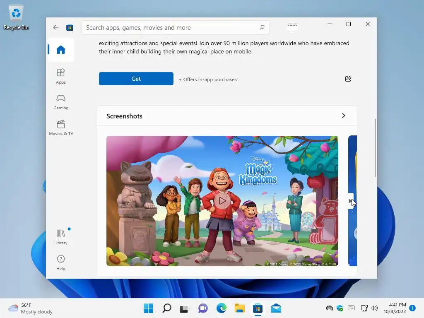Go to the Store Home tab
The image size is (424, 318).
(x=60, y=50)
